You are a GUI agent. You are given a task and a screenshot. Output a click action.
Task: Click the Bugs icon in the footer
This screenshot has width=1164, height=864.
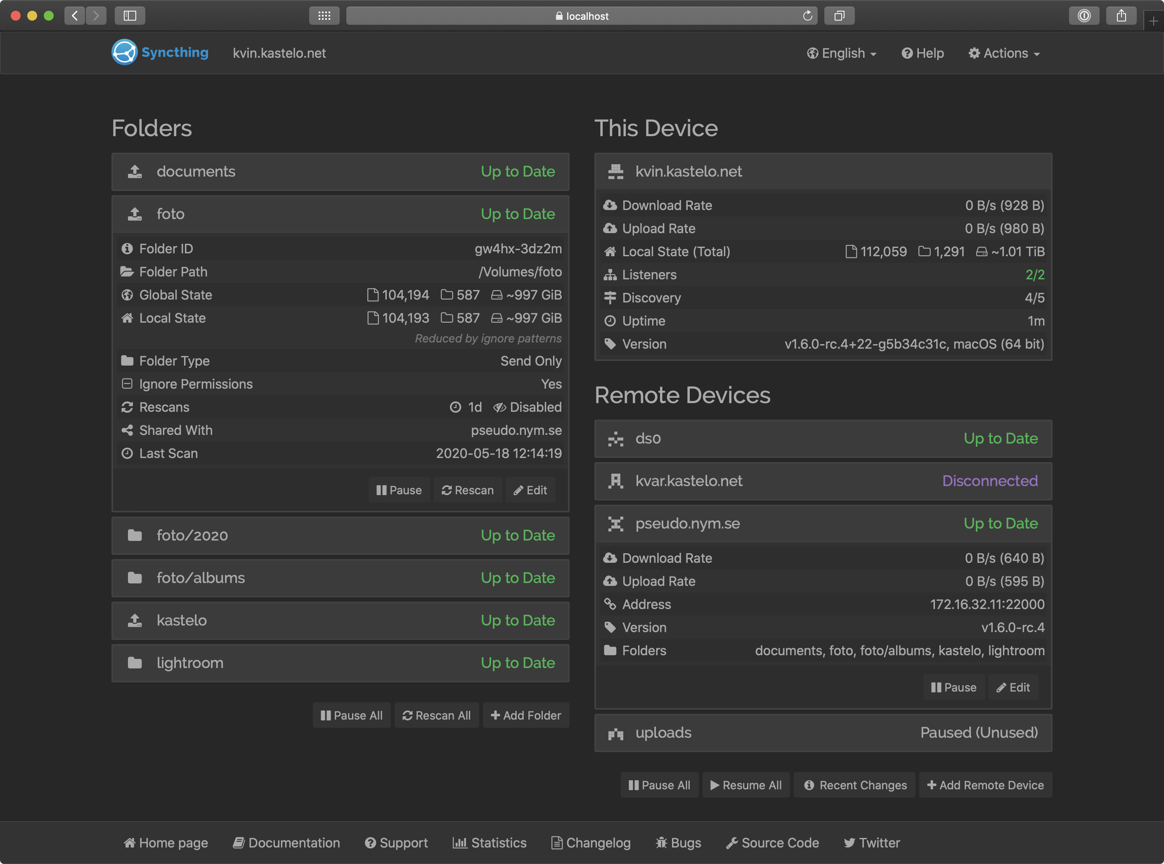661,843
